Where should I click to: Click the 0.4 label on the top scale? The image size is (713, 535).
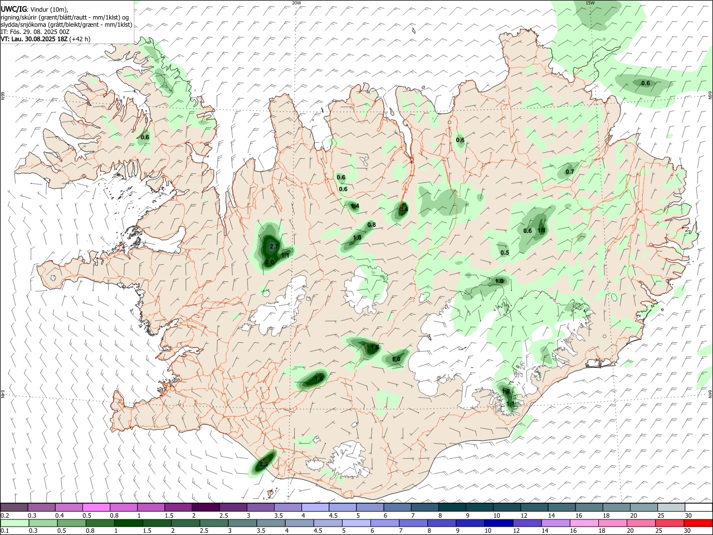[x=60, y=515]
